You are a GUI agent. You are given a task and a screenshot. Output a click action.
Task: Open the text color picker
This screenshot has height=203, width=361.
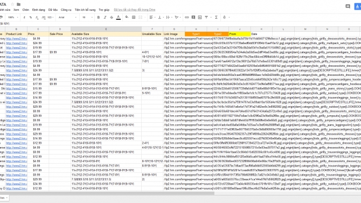(x=119, y=17)
